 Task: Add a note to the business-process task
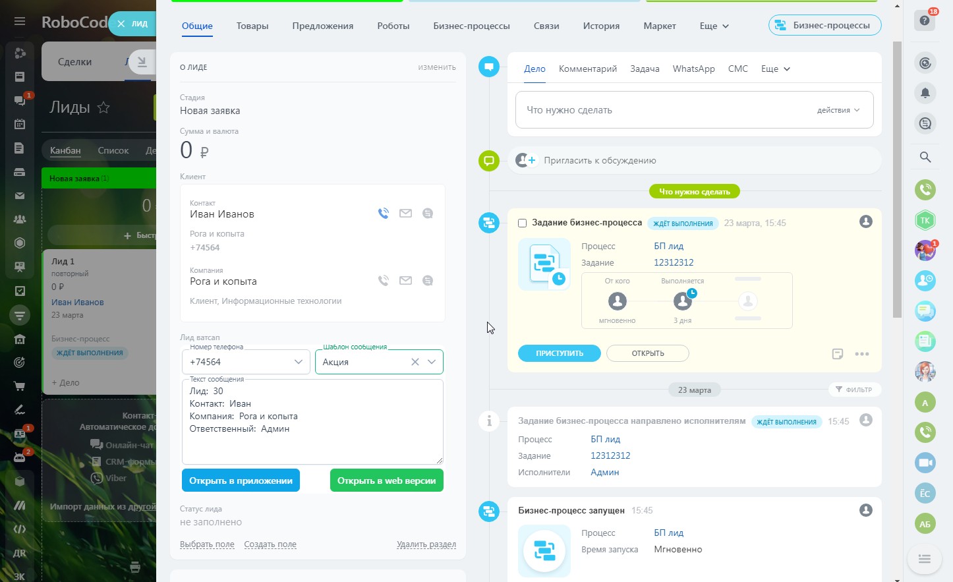(838, 354)
